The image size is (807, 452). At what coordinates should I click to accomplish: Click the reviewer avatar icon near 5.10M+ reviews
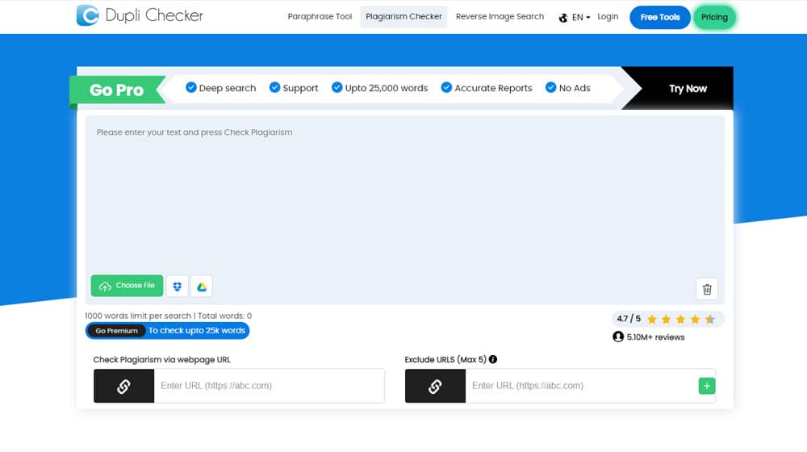point(618,337)
